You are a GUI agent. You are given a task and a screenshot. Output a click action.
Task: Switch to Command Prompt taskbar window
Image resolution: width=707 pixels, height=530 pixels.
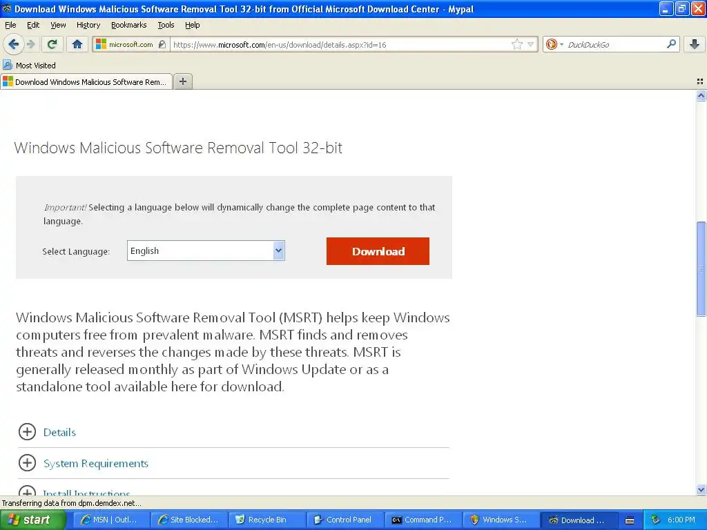click(x=422, y=520)
